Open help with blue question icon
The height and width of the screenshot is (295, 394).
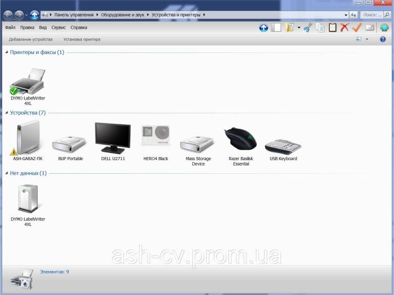click(383, 39)
